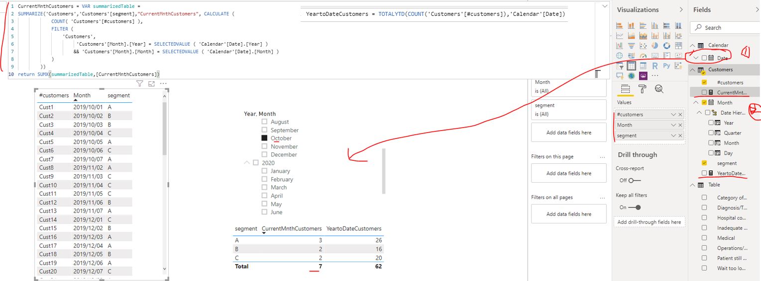
Task: Check the YeartoDate... measure
Action: (x=704, y=173)
